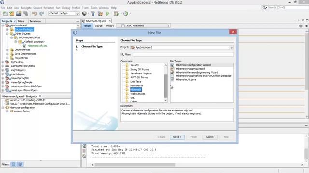Select the Design editor view

pos(87,25)
